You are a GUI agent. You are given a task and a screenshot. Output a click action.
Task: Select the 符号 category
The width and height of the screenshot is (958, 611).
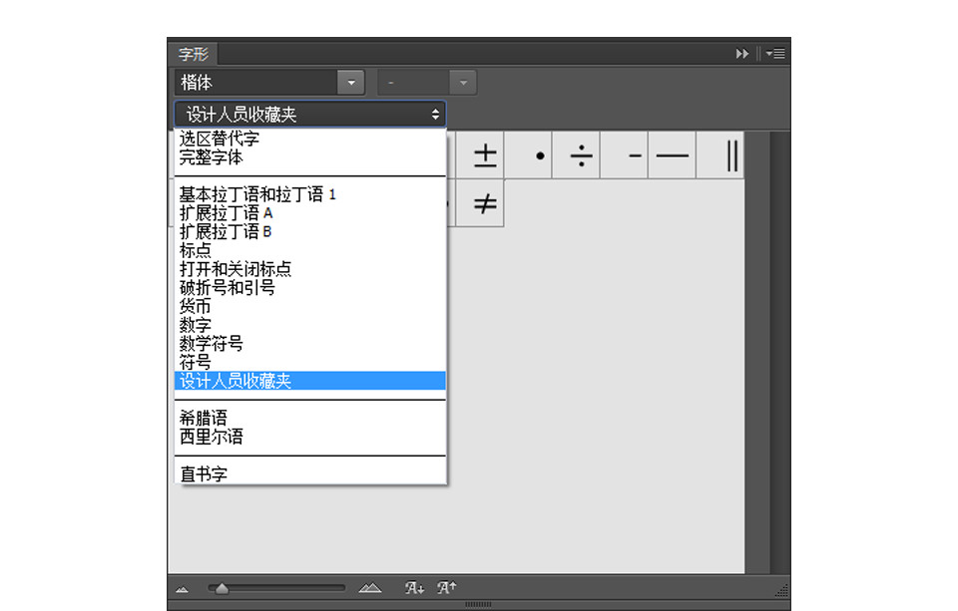coord(310,362)
